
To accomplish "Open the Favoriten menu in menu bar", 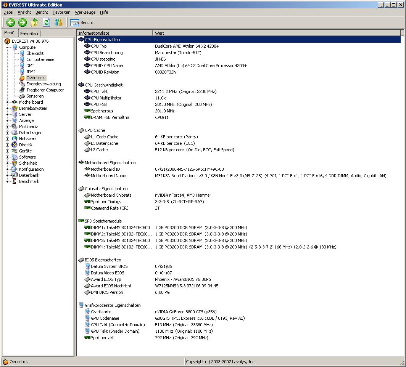I will pos(61,12).
